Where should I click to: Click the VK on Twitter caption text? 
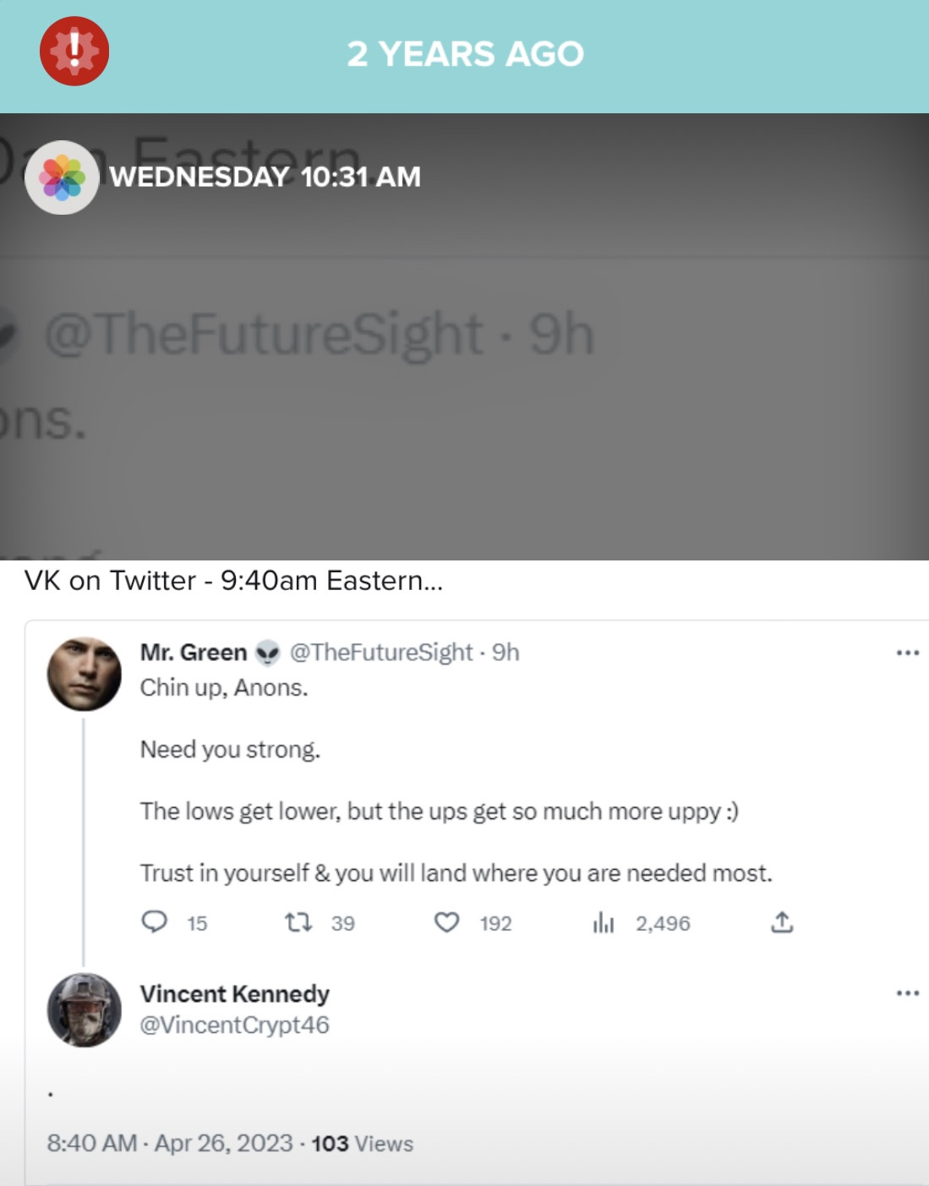point(233,581)
